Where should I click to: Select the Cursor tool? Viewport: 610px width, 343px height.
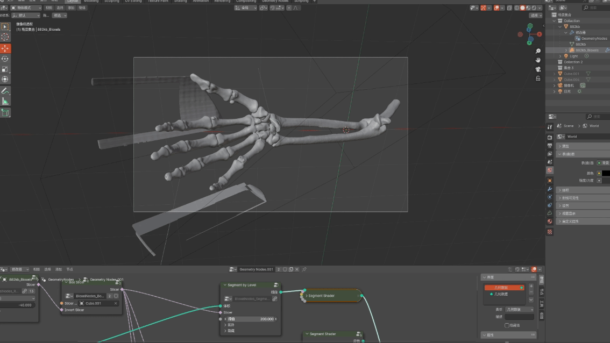pyautogui.click(x=5, y=37)
